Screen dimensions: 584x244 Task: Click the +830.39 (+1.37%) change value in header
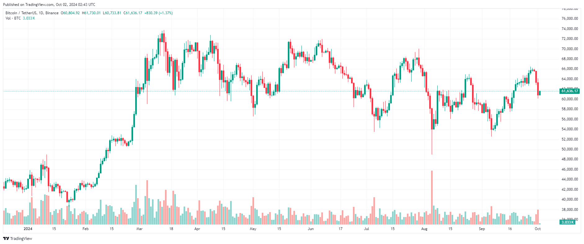158,13
